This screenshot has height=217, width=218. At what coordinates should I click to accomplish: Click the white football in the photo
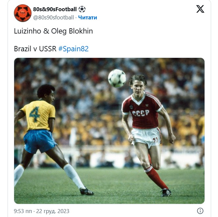coord(117,78)
